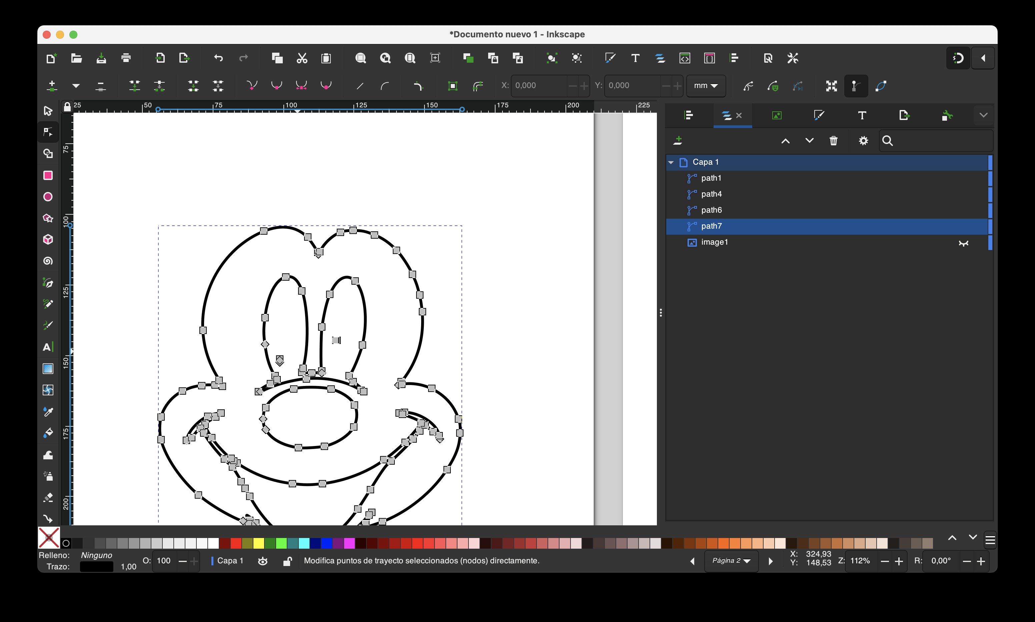Toggle Capa 1 layer visibility in status bar
Screen dimensions: 1035x622
262,561
